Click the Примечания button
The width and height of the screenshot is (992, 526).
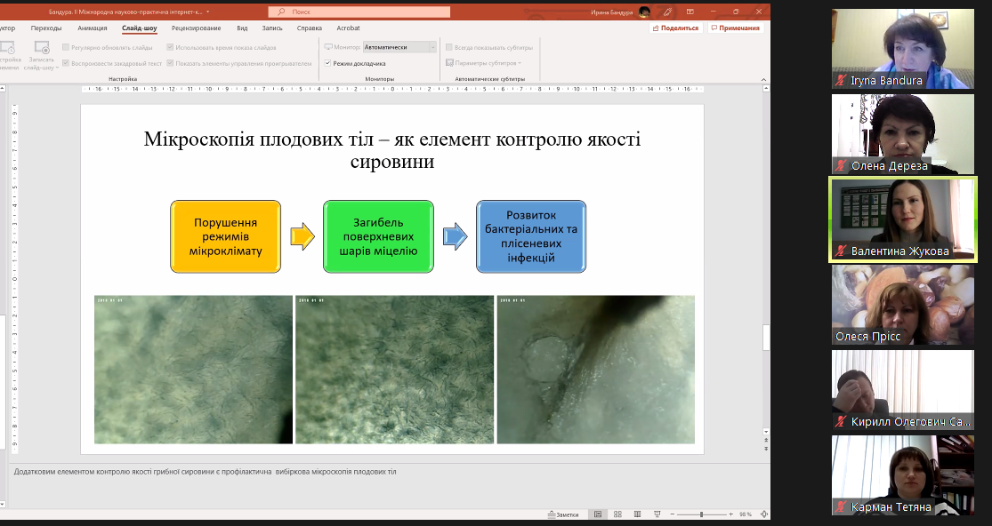736,28
